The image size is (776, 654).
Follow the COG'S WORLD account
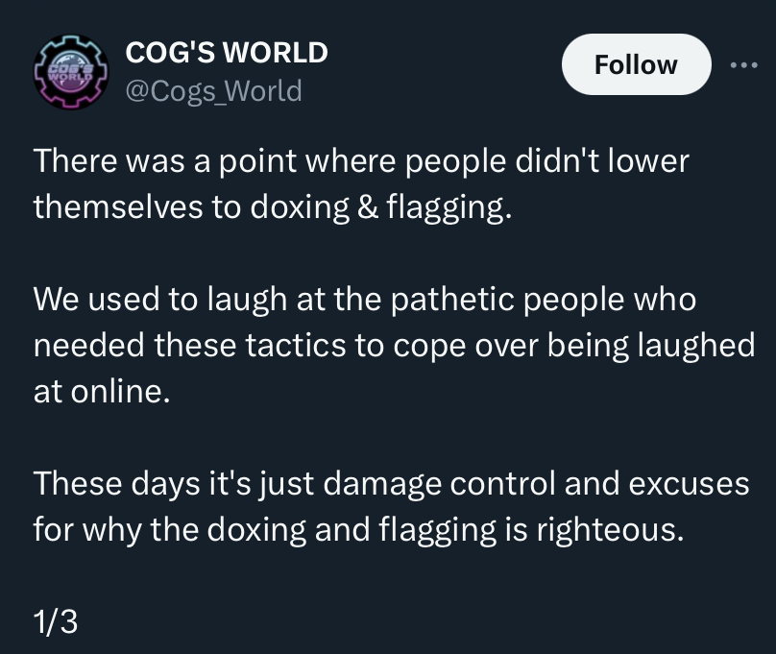[636, 65]
